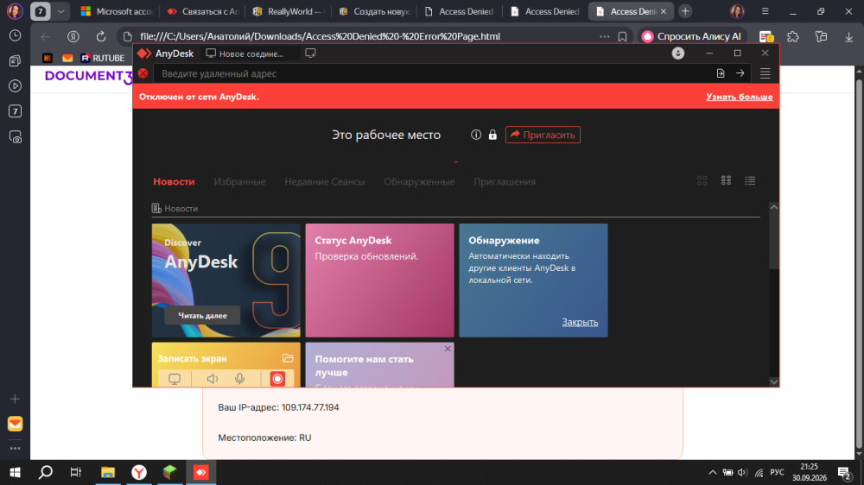Image resolution: width=864 pixels, height=485 pixels.
Task: Click the browser reload page button
Action: point(101,36)
